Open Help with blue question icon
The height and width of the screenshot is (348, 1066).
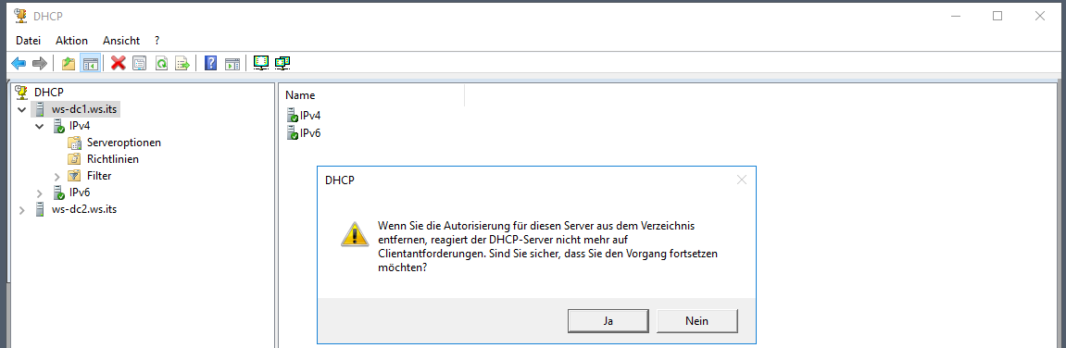click(x=211, y=63)
